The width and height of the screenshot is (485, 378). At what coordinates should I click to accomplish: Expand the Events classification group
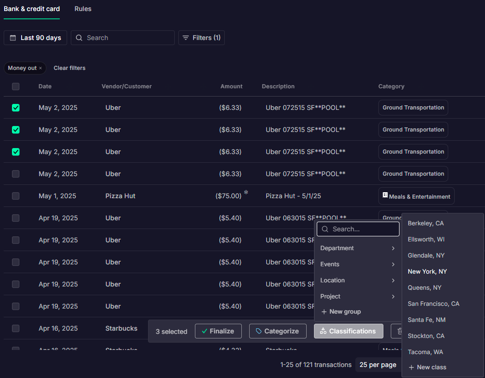(358, 264)
